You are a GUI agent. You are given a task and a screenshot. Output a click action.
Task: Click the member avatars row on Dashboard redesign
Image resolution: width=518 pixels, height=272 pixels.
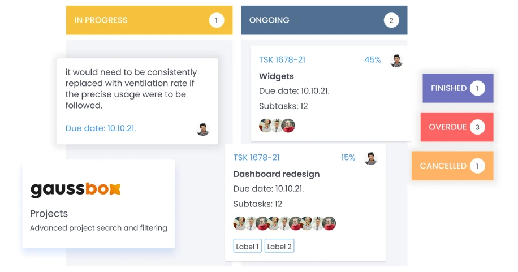pyautogui.click(x=284, y=223)
